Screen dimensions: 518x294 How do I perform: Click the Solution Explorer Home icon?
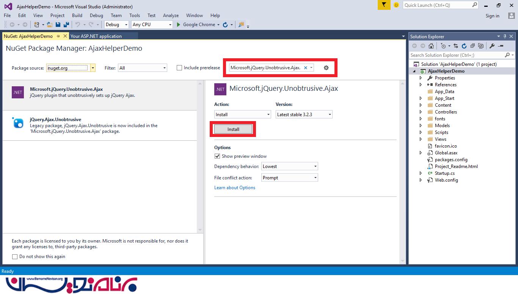click(x=431, y=46)
